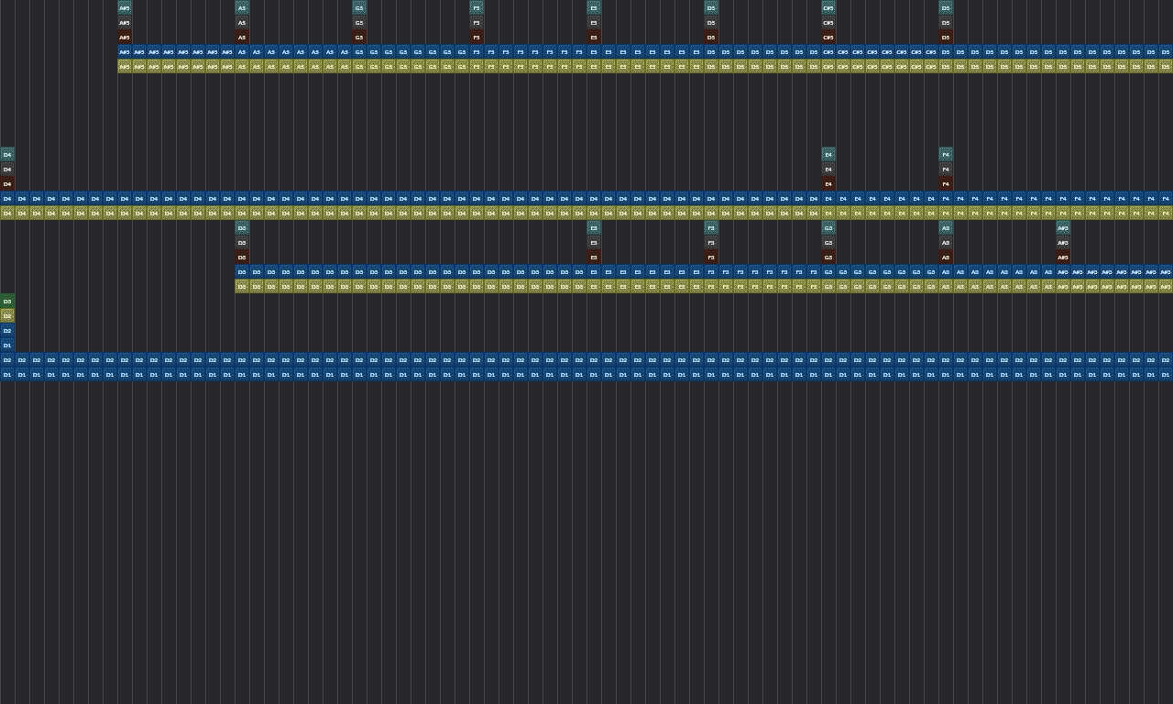Select the green D3 note block
The image size is (1173, 704).
pos(7,301)
